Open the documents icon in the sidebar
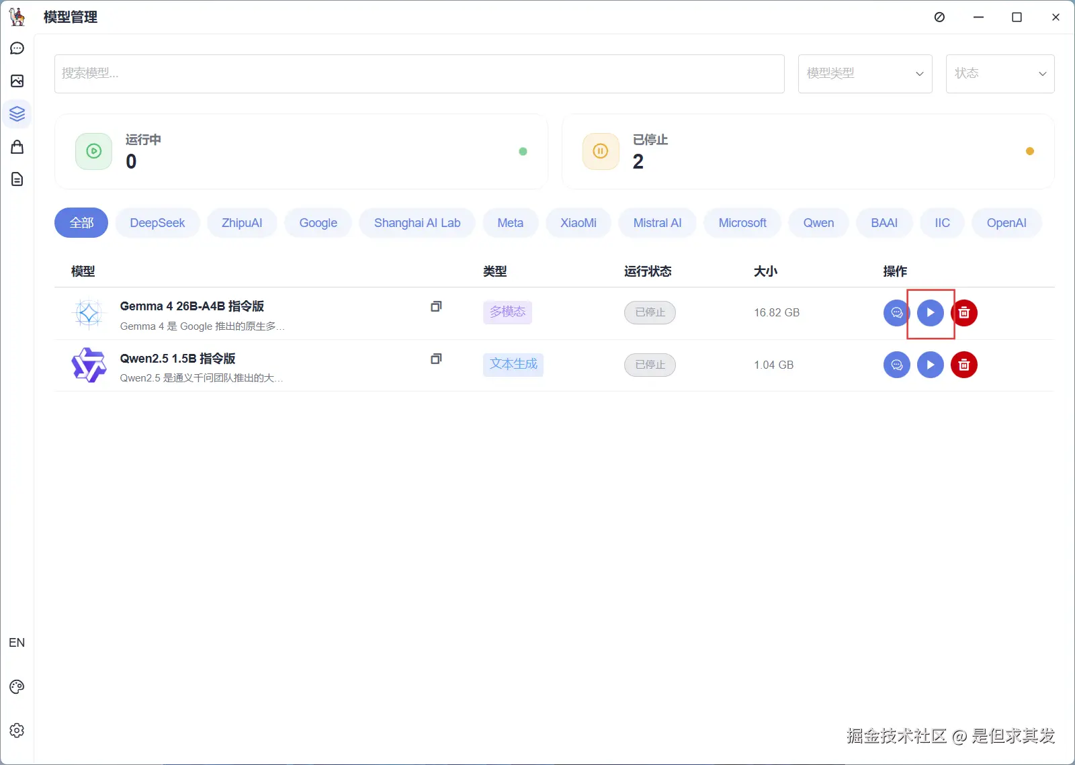Viewport: 1075px width, 765px height. [17, 179]
